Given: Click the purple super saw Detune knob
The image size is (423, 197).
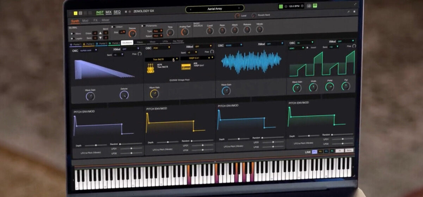Looking at the screenshot, I should [x=124, y=95].
